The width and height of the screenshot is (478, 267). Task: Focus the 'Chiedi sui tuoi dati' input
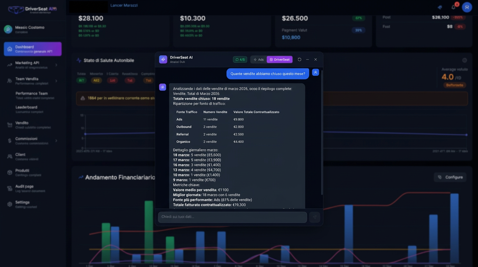pyautogui.click(x=232, y=217)
